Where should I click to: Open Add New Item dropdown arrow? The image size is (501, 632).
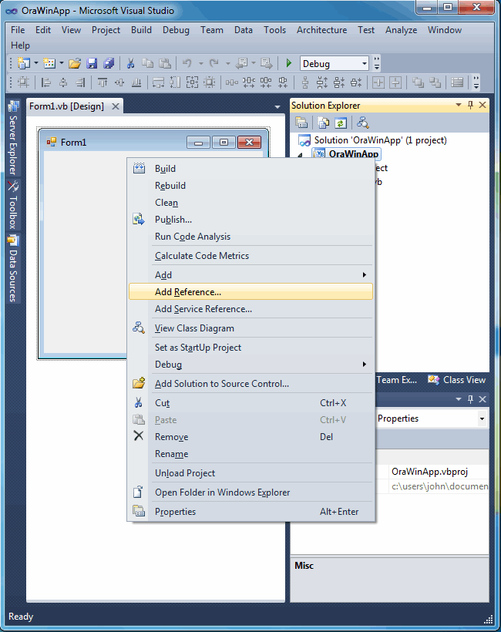(x=61, y=63)
